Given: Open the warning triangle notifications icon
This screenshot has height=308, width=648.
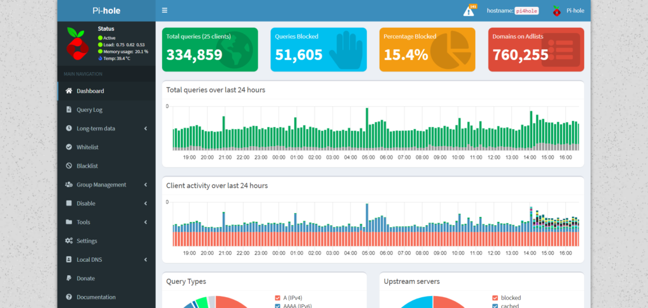Looking at the screenshot, I should tap(468, 11).
